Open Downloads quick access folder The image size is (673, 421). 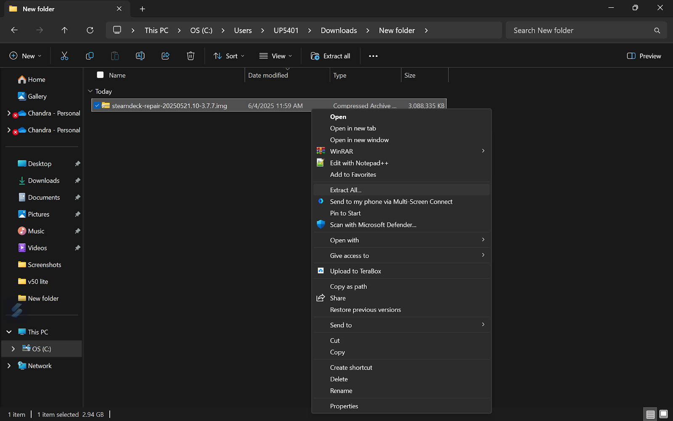tap(39, 181)
